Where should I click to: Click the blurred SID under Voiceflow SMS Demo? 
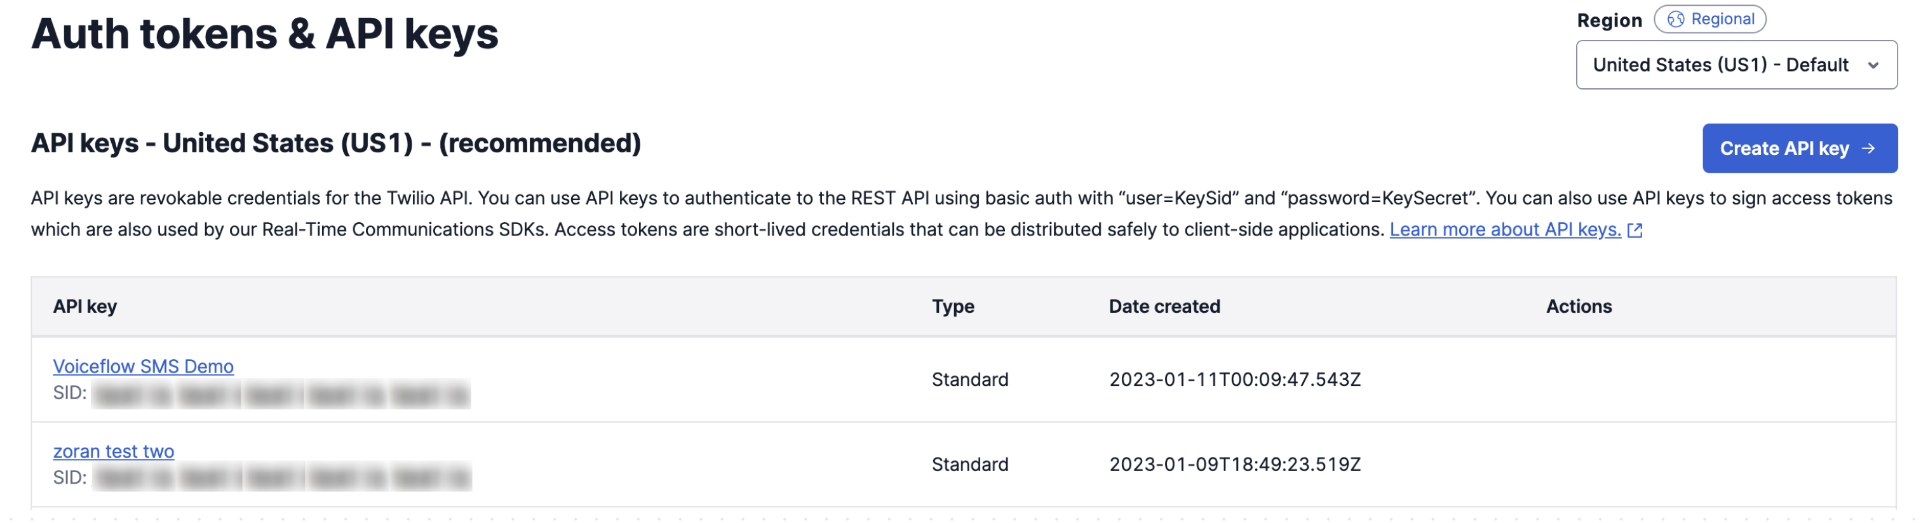282,394
